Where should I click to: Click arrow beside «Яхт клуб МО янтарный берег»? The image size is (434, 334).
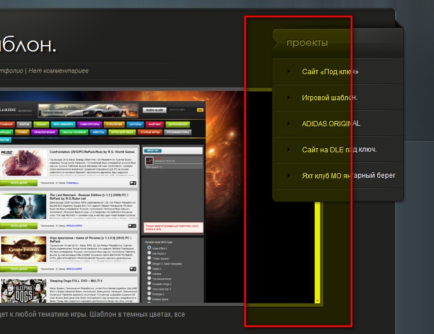point(289,175)
